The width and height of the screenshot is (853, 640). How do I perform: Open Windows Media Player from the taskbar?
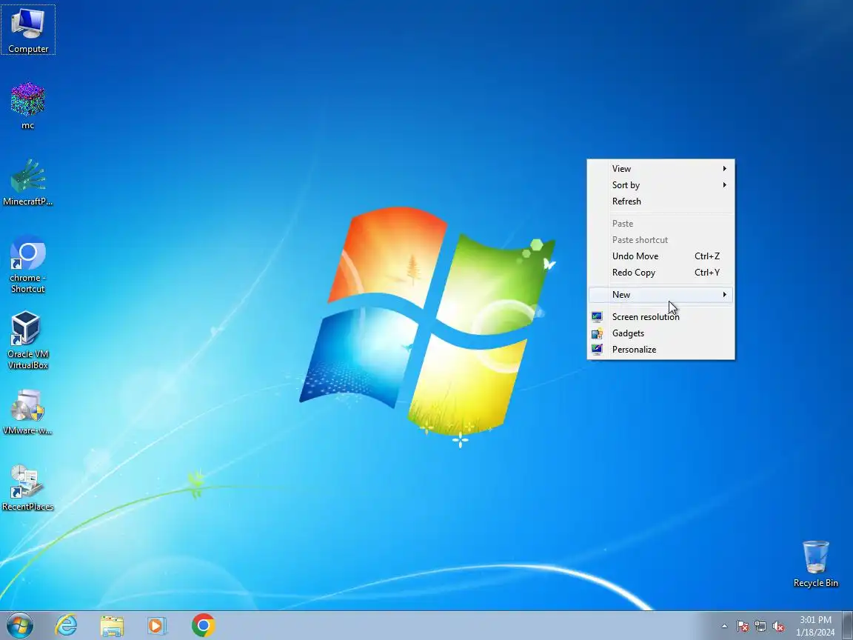click(157, 625)
